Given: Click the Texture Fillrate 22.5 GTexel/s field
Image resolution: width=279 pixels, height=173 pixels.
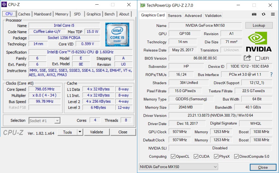Looking at the screenshot, I should [x=254, y=91].
